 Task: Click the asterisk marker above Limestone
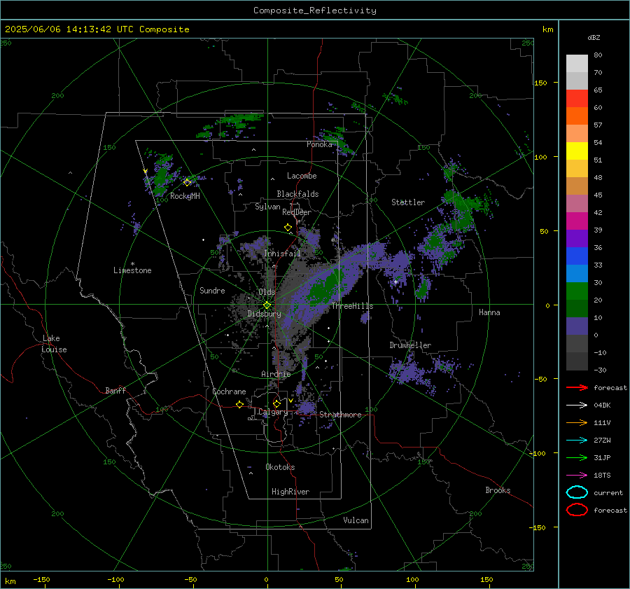tap(132, 264)
